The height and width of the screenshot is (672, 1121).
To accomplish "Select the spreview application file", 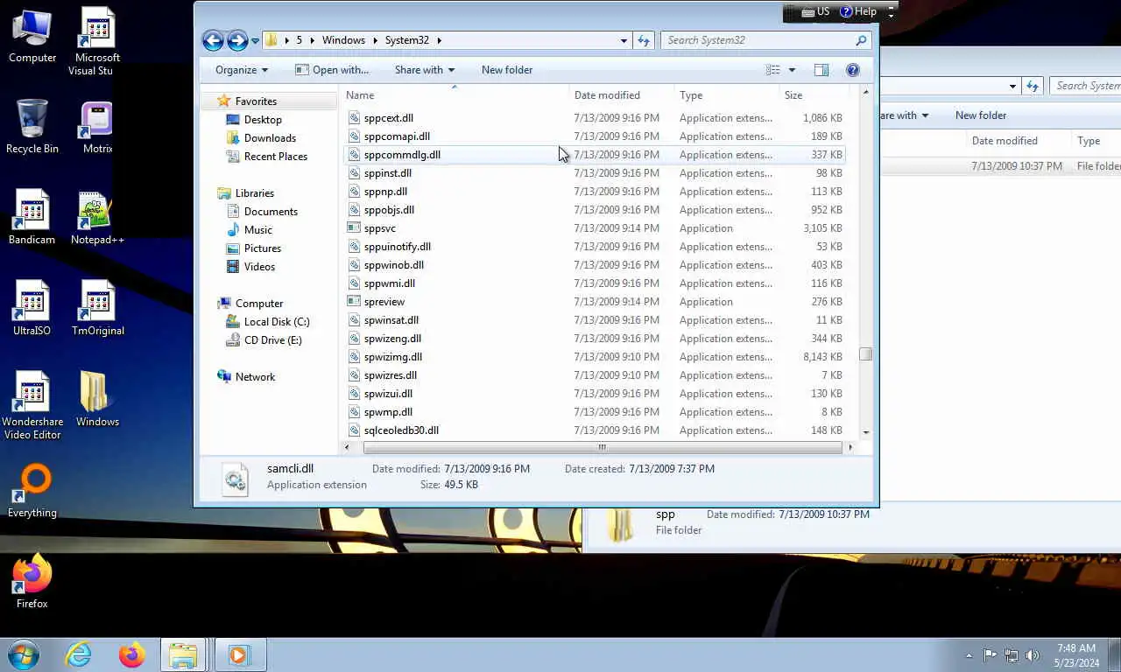I will click(384, 302).
